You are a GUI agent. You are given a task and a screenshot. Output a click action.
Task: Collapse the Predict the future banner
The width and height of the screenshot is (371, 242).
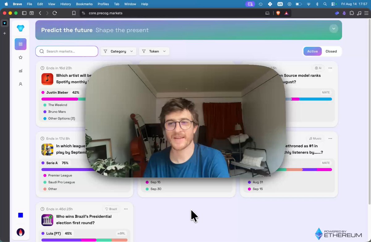coord(333,29)
